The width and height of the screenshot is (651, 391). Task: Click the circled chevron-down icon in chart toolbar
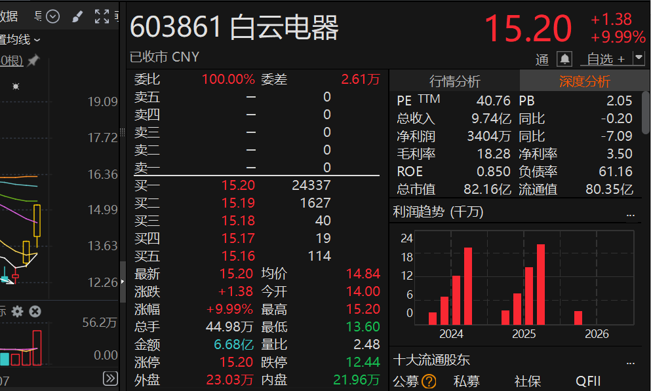click(52, 16)
